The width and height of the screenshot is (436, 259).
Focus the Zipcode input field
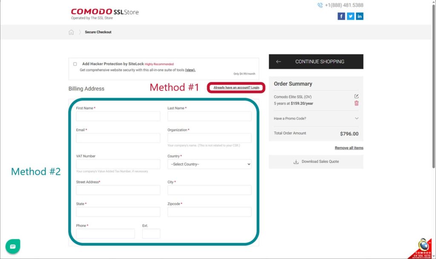209,212
